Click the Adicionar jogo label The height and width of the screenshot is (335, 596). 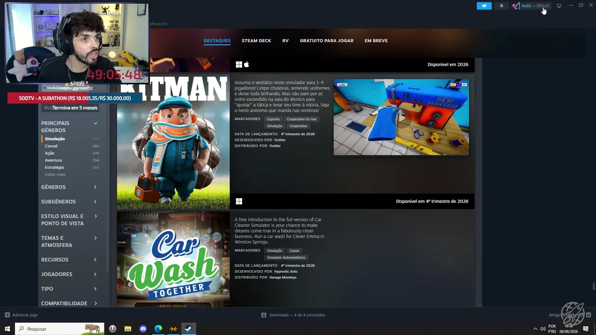click(x=25, y=315)
